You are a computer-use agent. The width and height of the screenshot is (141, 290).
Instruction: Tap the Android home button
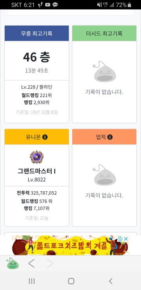click(x=71, y=281)
